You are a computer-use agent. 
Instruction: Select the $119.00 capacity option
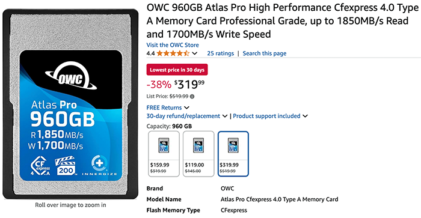tap(198, 154)
